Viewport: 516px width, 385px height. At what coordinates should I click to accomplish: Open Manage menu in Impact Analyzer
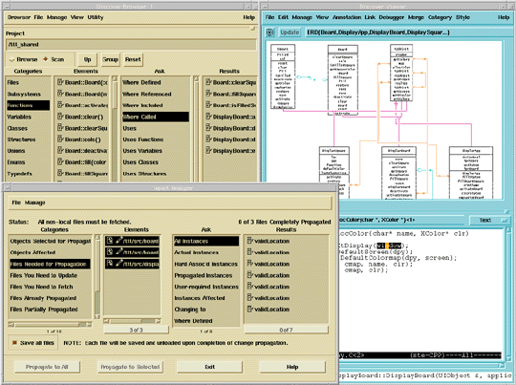click(35, 203)
